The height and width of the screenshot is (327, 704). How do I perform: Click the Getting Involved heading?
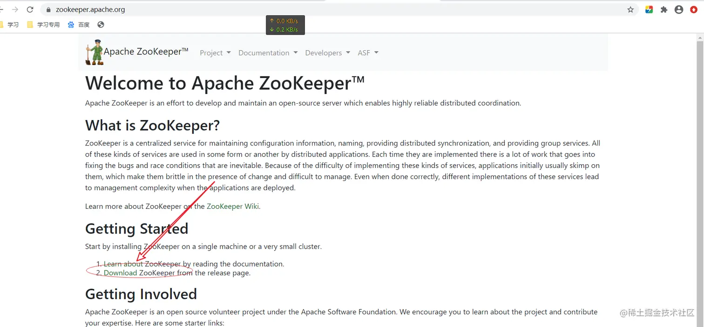(141, 294)
